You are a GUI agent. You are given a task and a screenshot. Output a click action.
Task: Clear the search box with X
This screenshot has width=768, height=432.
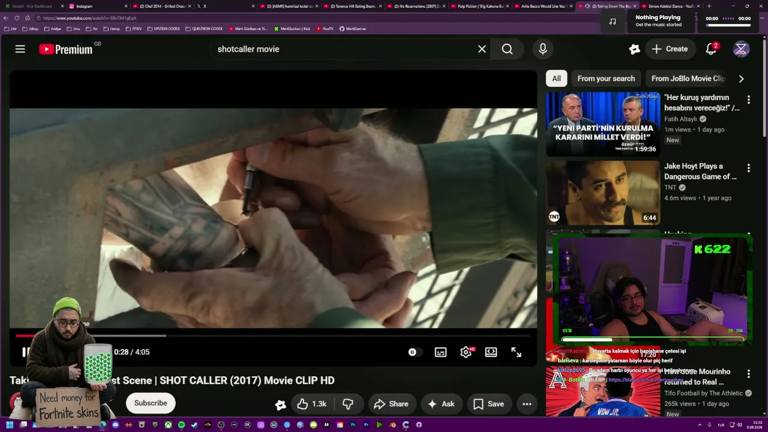(x=482, y=49)
